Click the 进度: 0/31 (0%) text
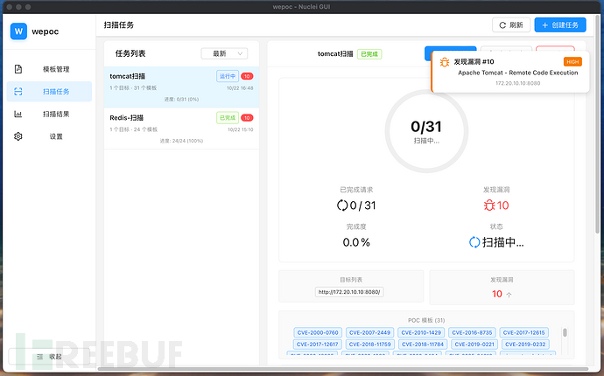The width and height of the screenshot is (604, 376). [181, 100]
